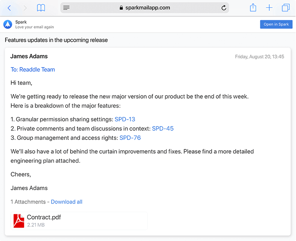
Task: Click the Spark app name in the banner
Action: coord(21,22)
